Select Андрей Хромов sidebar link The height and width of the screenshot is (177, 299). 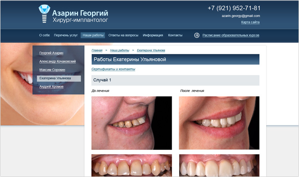(51, 86)
